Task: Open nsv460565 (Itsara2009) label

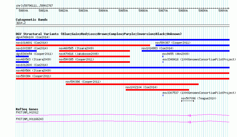Action: pyautogui.click(x=76, y=48)
